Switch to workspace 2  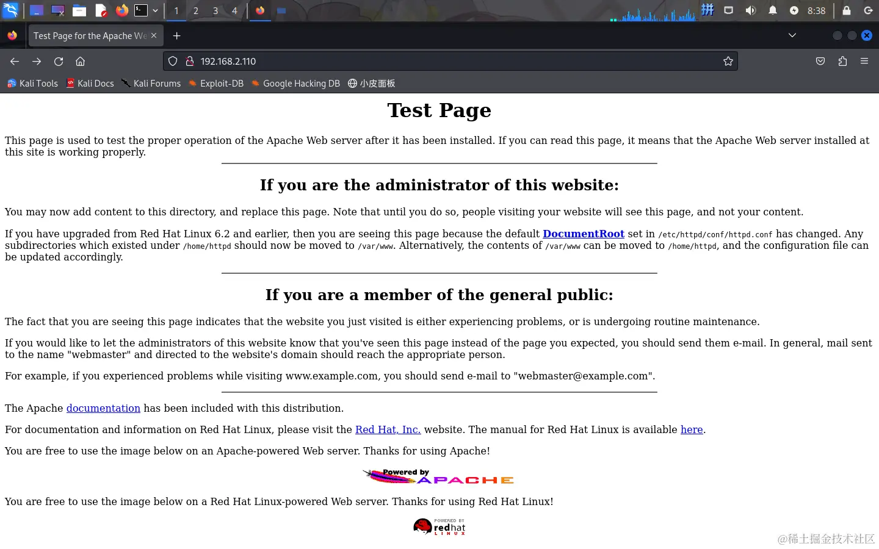click(196, 10)
